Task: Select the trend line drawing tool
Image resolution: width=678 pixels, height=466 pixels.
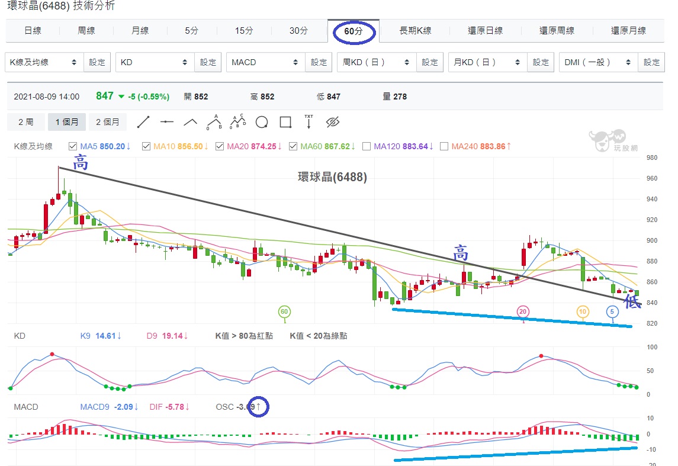Action: click(x=143, y=123)
